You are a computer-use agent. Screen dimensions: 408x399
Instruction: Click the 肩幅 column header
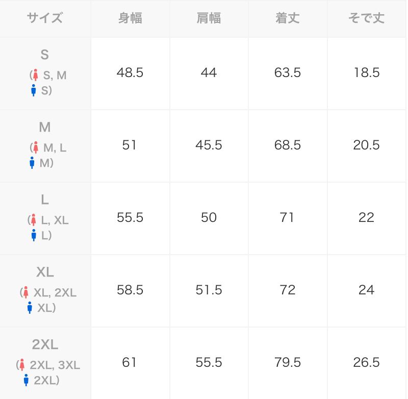209,18
